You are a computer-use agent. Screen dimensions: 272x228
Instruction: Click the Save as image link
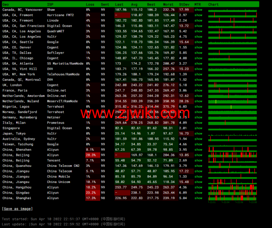tap(17, 209)
